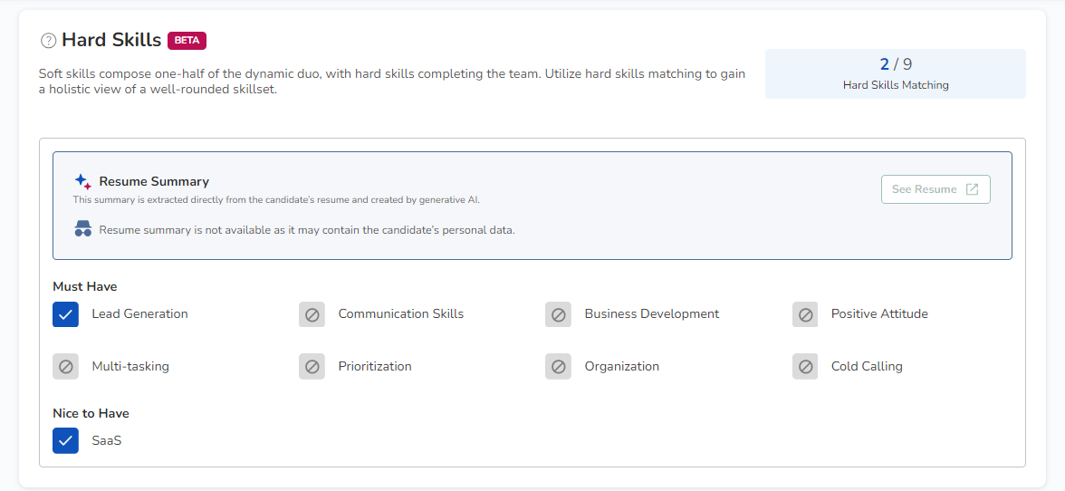The image size is (1065, 491).
Task: Toggle the SaaS checkbox
Action: (x=65, y=441)
